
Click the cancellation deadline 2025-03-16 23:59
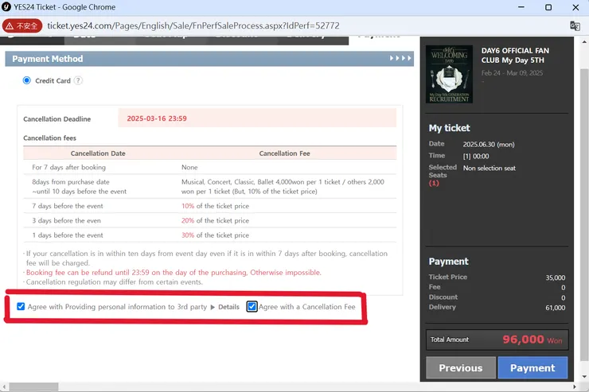[x=157, y=118]
